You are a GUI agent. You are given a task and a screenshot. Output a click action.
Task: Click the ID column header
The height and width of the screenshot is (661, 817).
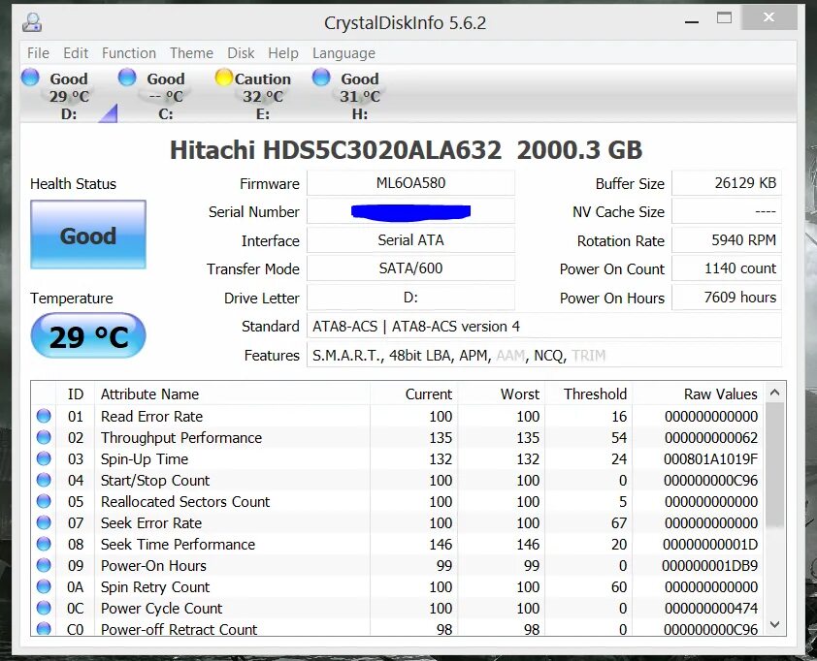coord(76,394)
